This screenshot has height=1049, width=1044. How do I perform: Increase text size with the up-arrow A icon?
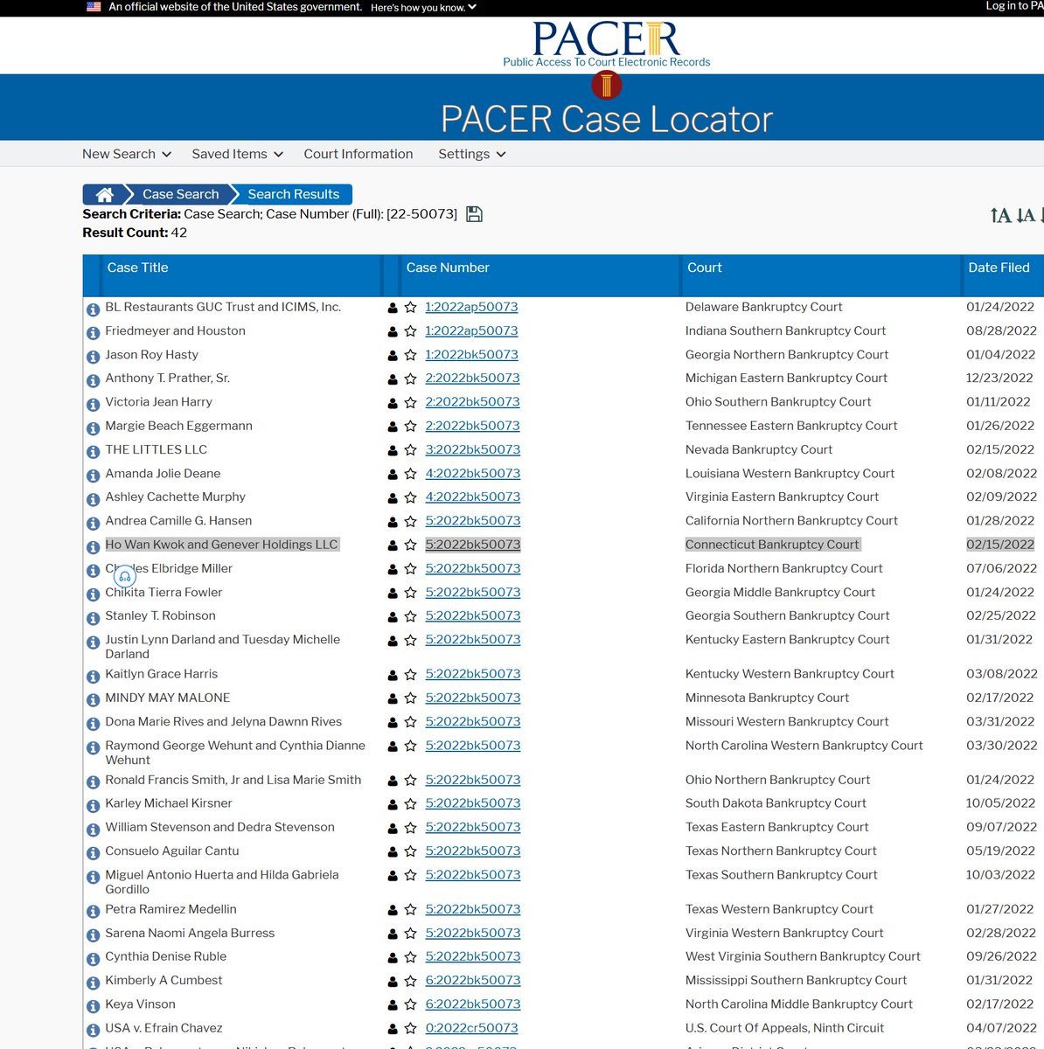tap(1001, 215)
